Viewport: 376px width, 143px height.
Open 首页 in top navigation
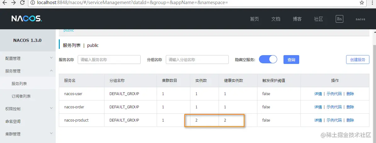255,19
